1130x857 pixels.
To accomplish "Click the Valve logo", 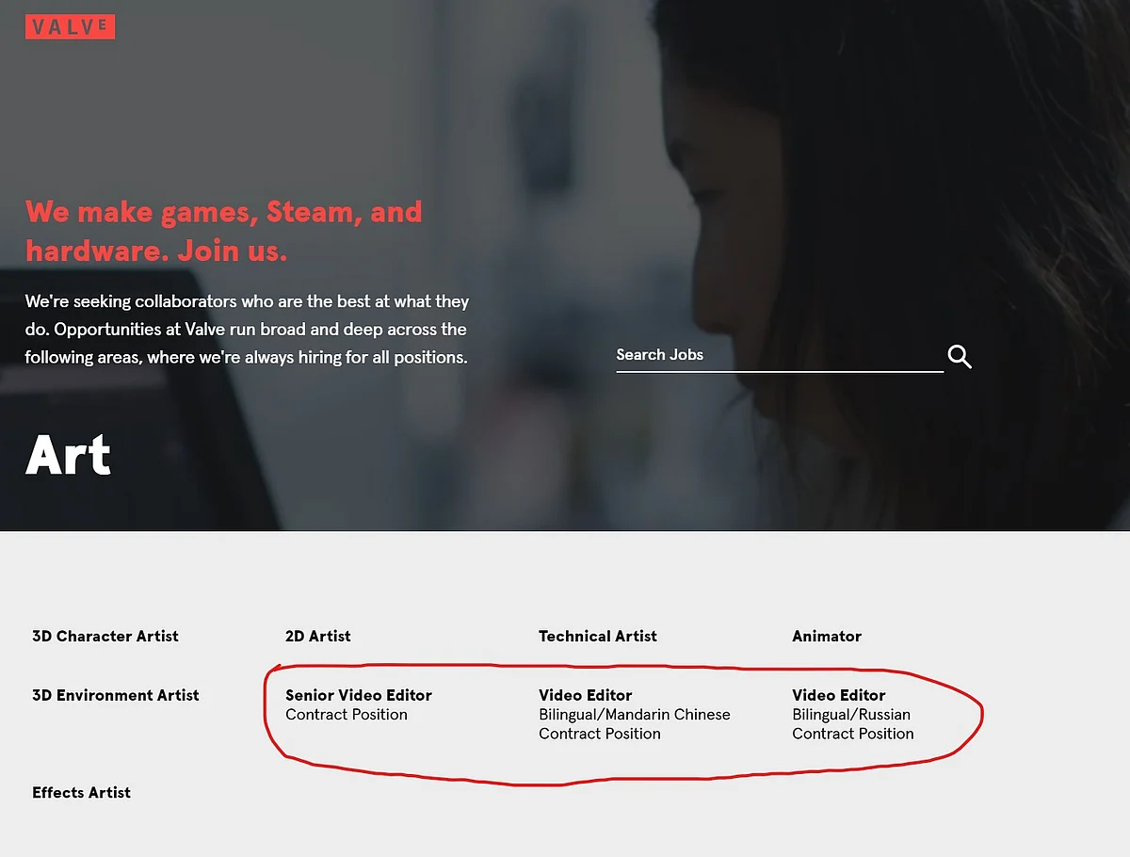I will pyautogui.click(x=70, y=27).
